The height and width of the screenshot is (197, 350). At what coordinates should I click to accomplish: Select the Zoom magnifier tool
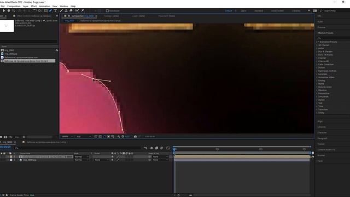point(13,10)
